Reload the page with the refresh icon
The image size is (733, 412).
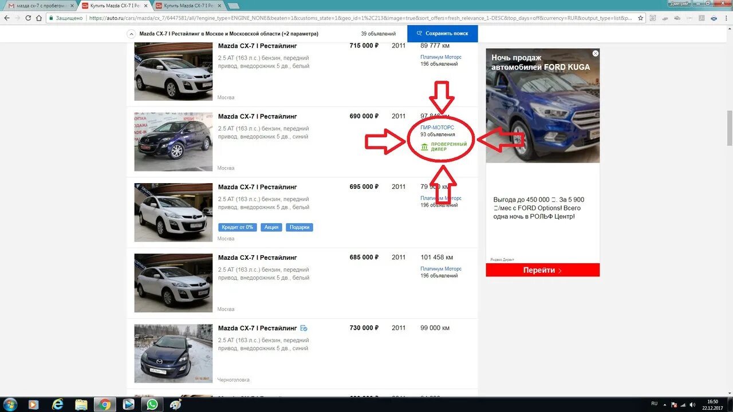tap(27, 18)
